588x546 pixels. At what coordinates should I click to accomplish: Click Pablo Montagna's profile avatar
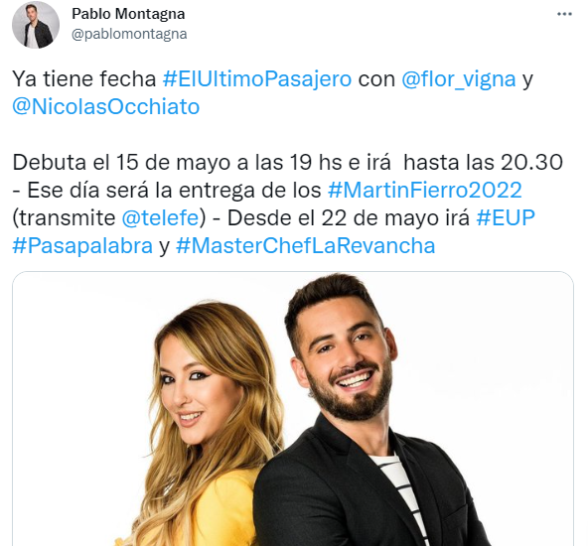(x=36, y=25)
